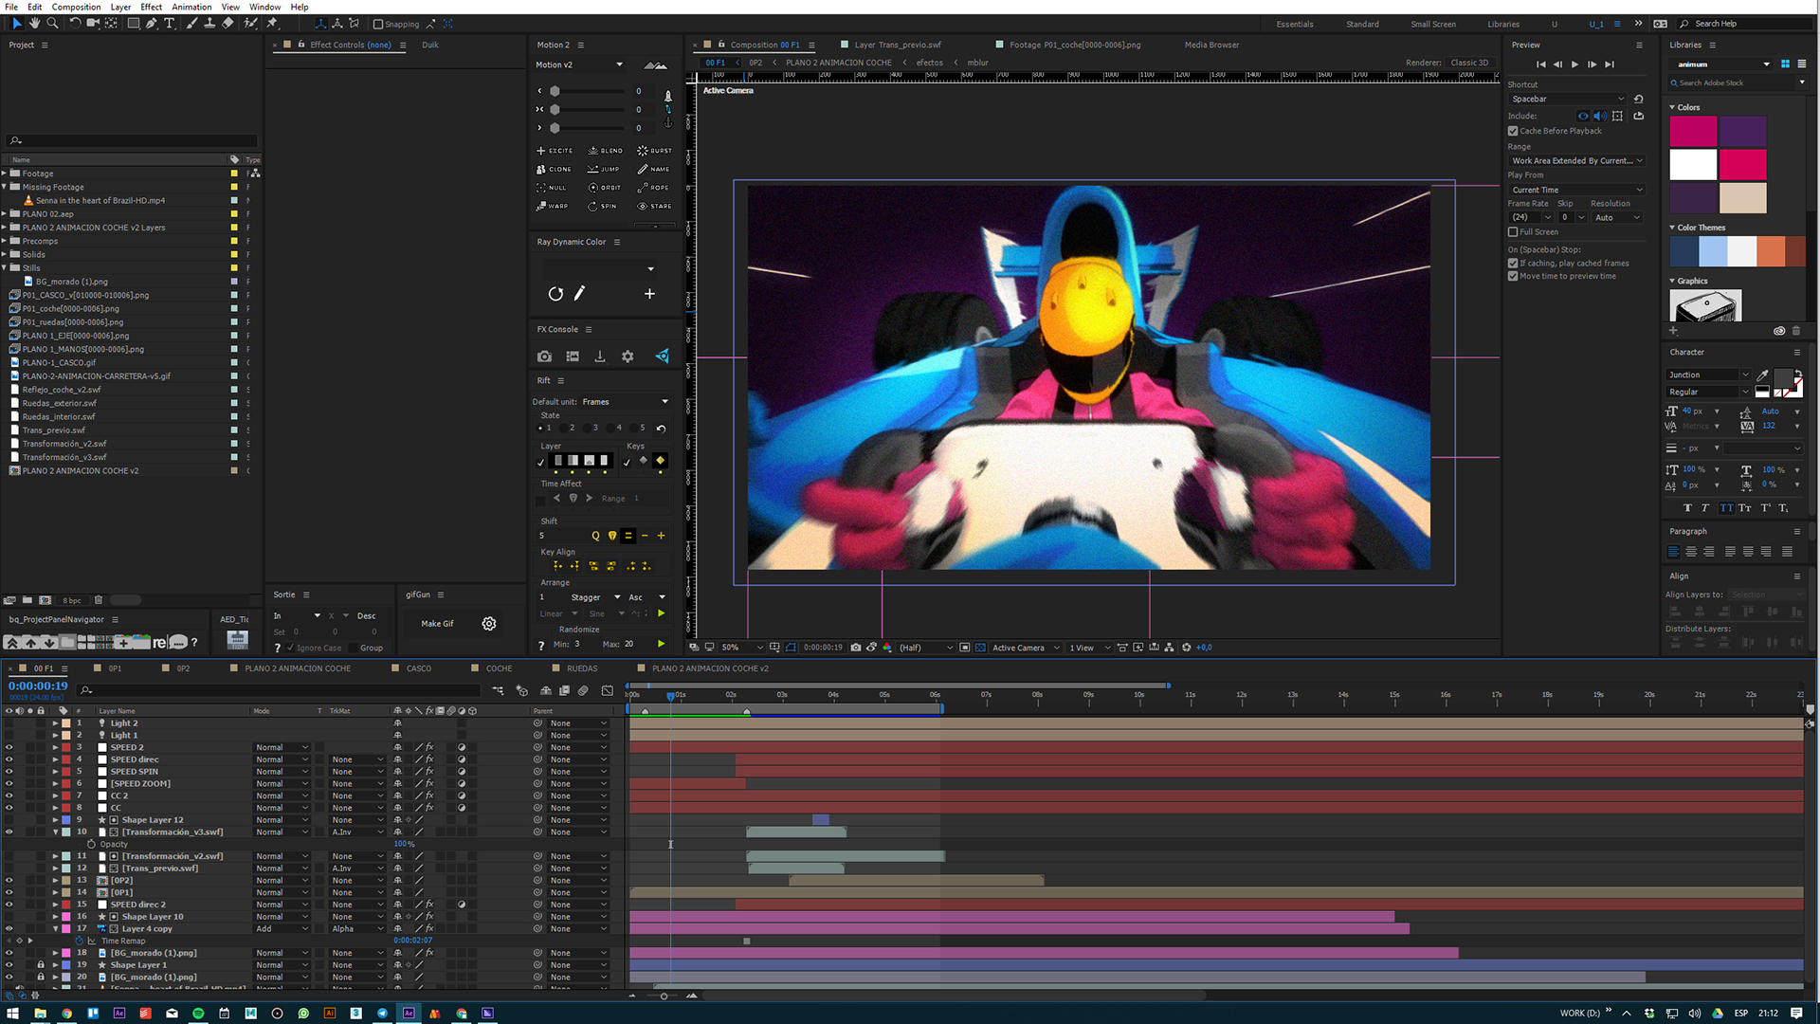Collapse the Stills folder in Project
1820x1024 pixels.
(5, 267)
